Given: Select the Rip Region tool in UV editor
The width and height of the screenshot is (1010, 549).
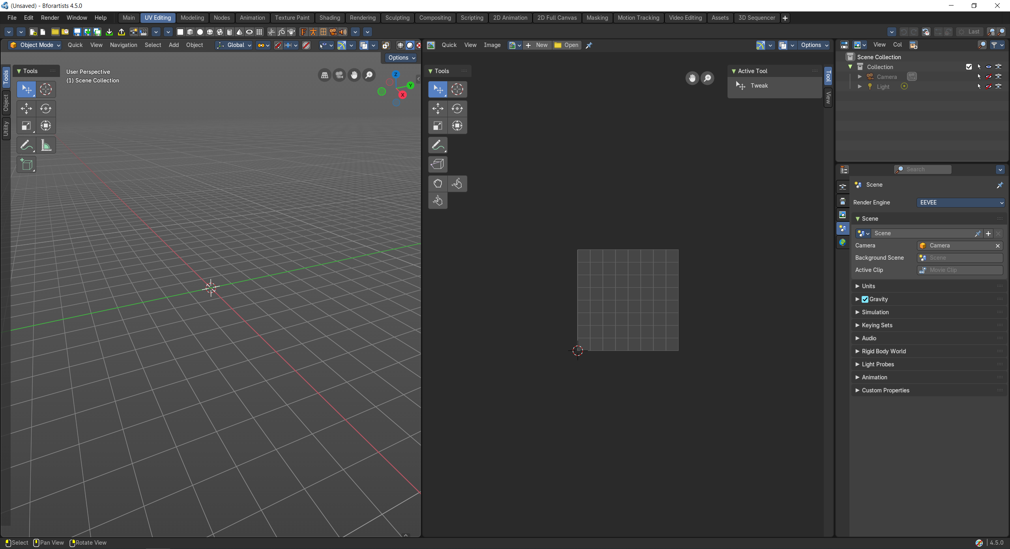Looking at the screenshot, I should 438,164.
